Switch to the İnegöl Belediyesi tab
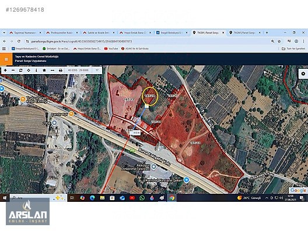 click(172, 33)
